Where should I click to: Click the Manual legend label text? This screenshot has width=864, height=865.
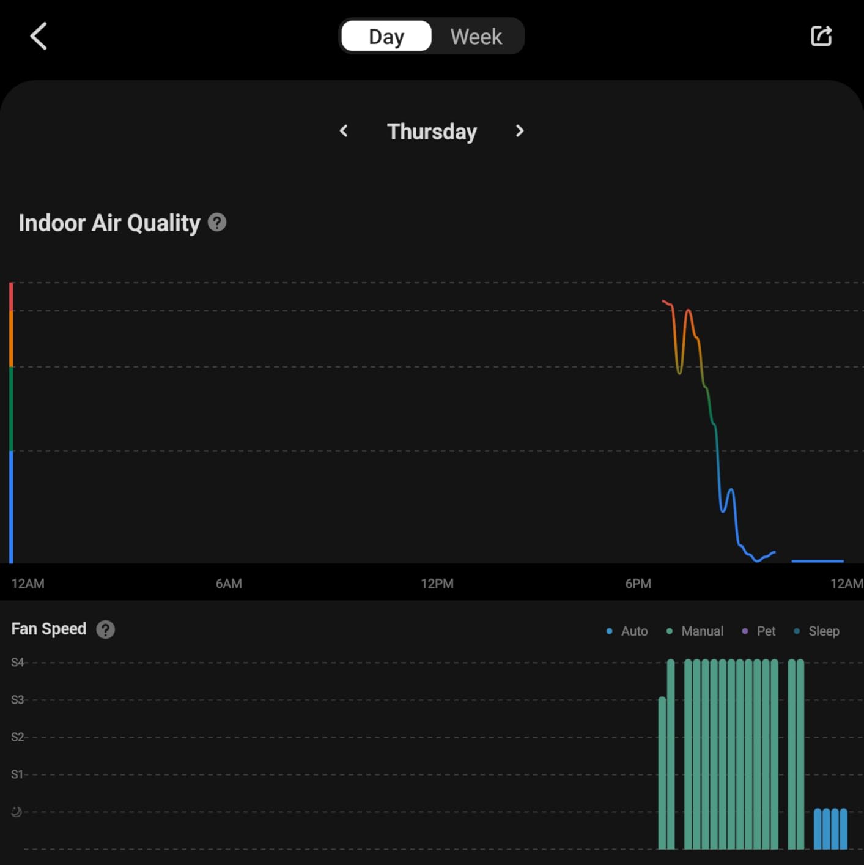702,631
